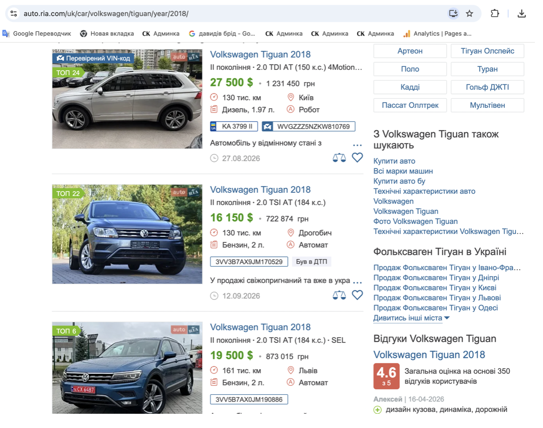This screenshot has height=428, width=543.
Task: Expand the Дивитись інші міста list
Action: pos(412,318)
